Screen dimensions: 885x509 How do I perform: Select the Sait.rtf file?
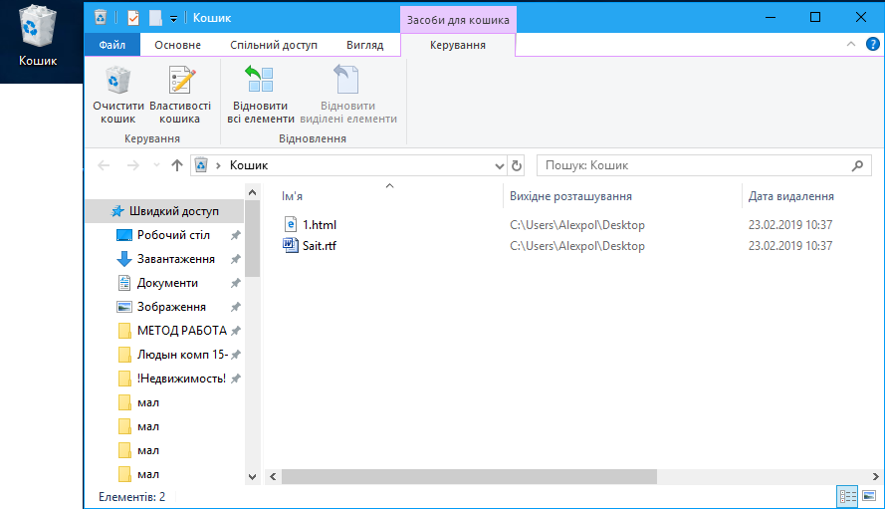click(x=320, y=246)
